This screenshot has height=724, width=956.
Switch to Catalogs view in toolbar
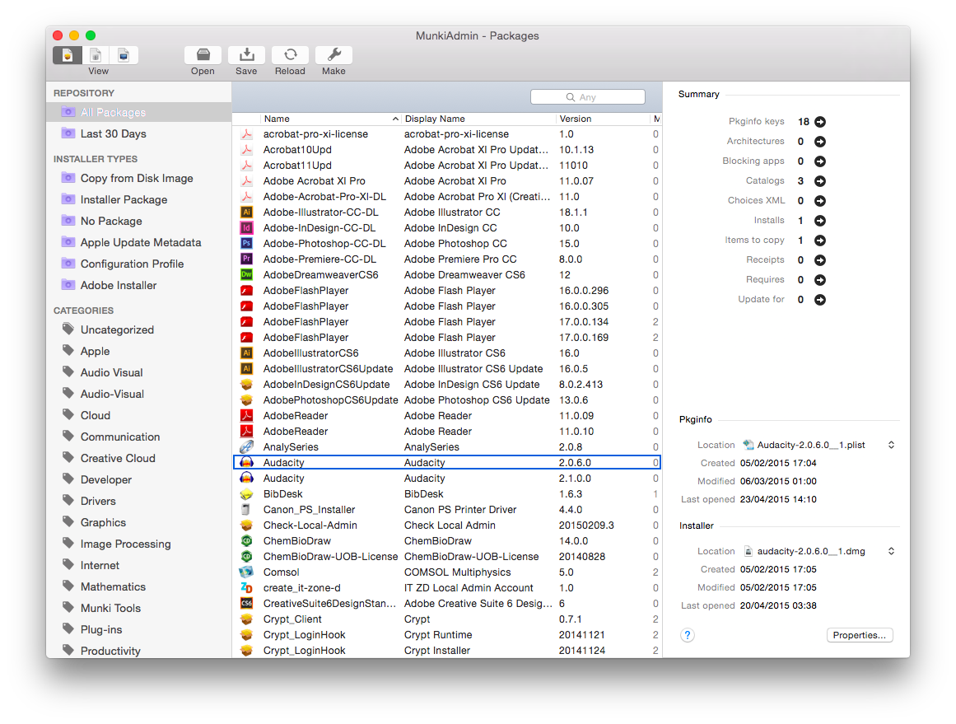tap(96, 55)
